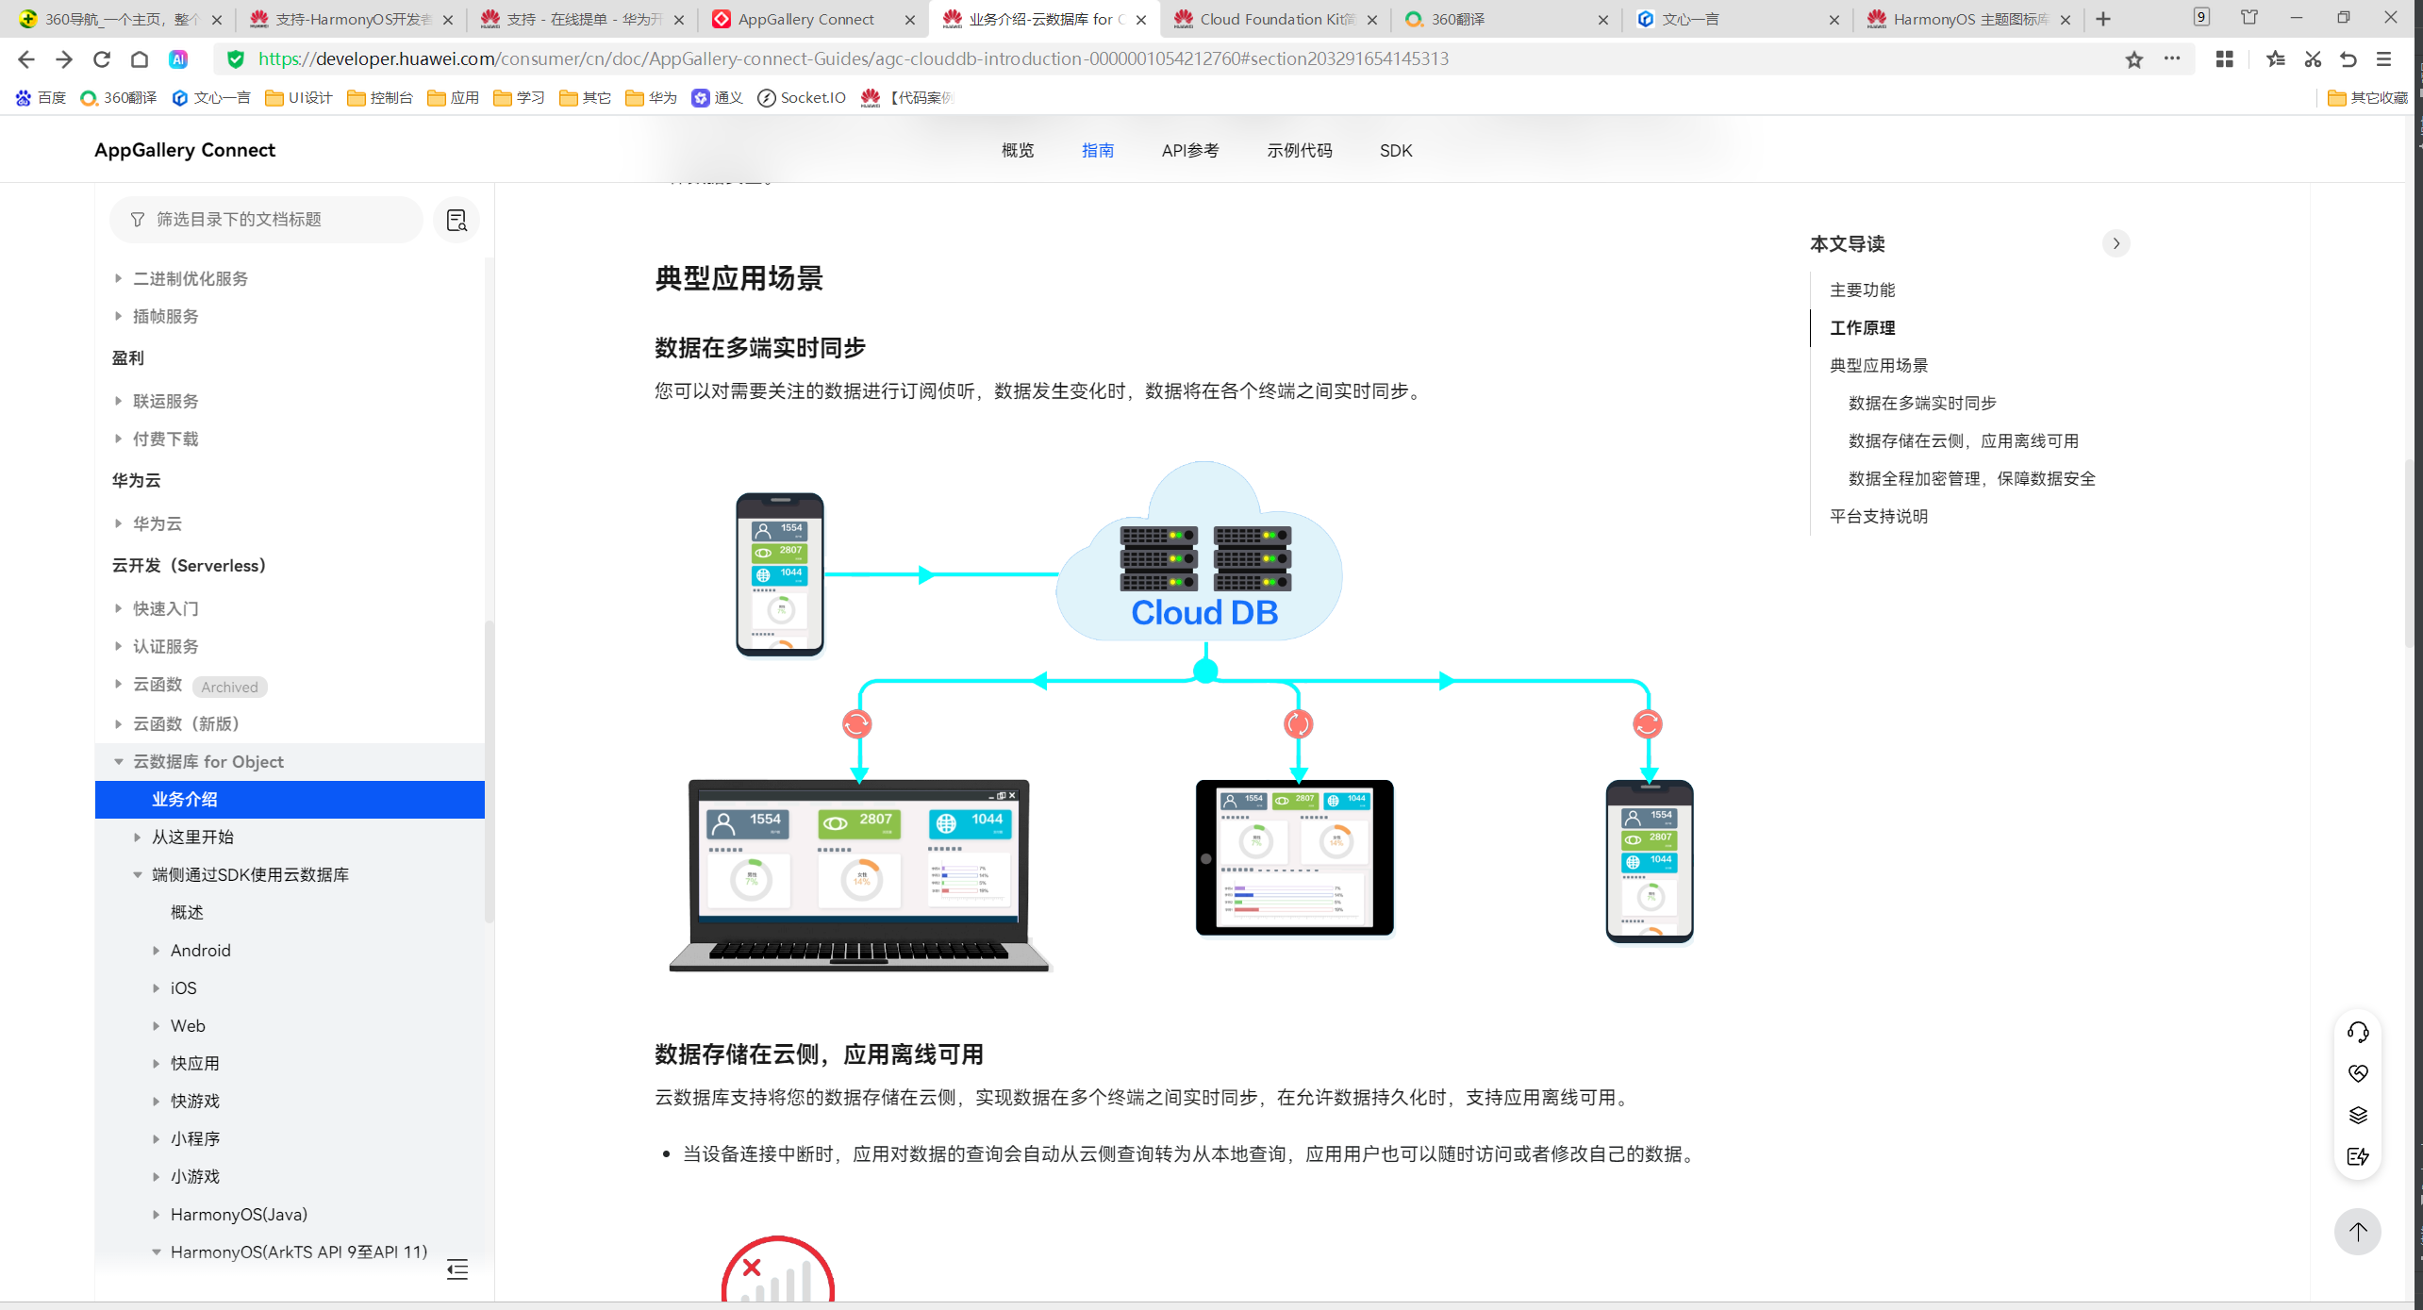
Task: Open the UI设计 bookmarks folder
Action: pyautogui.click(x=299, y=98)
